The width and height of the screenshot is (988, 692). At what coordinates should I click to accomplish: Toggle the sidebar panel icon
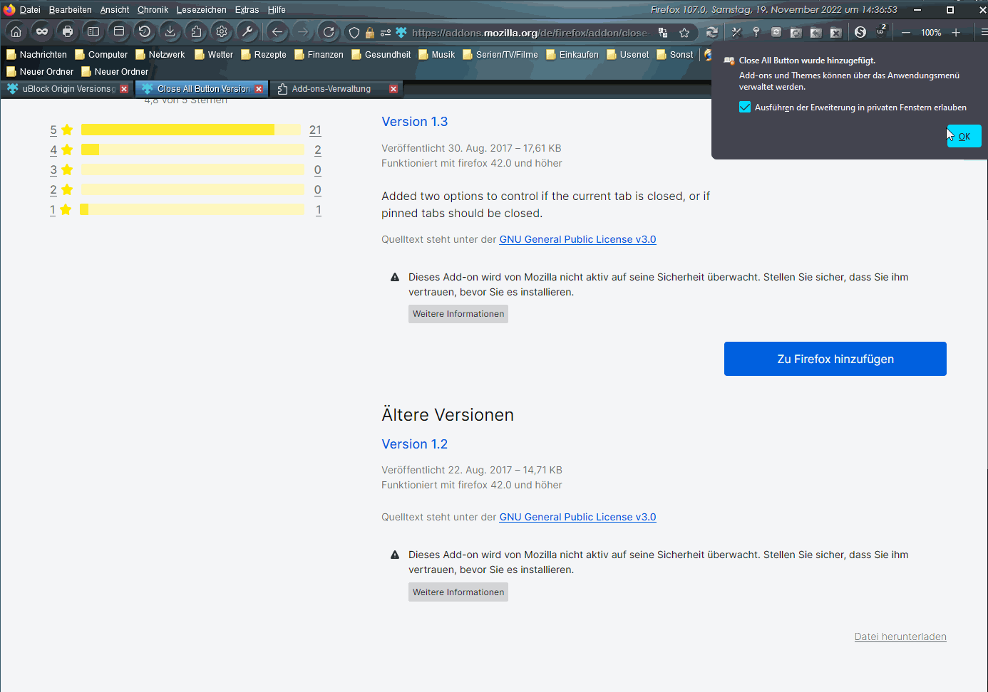point(93,32)
